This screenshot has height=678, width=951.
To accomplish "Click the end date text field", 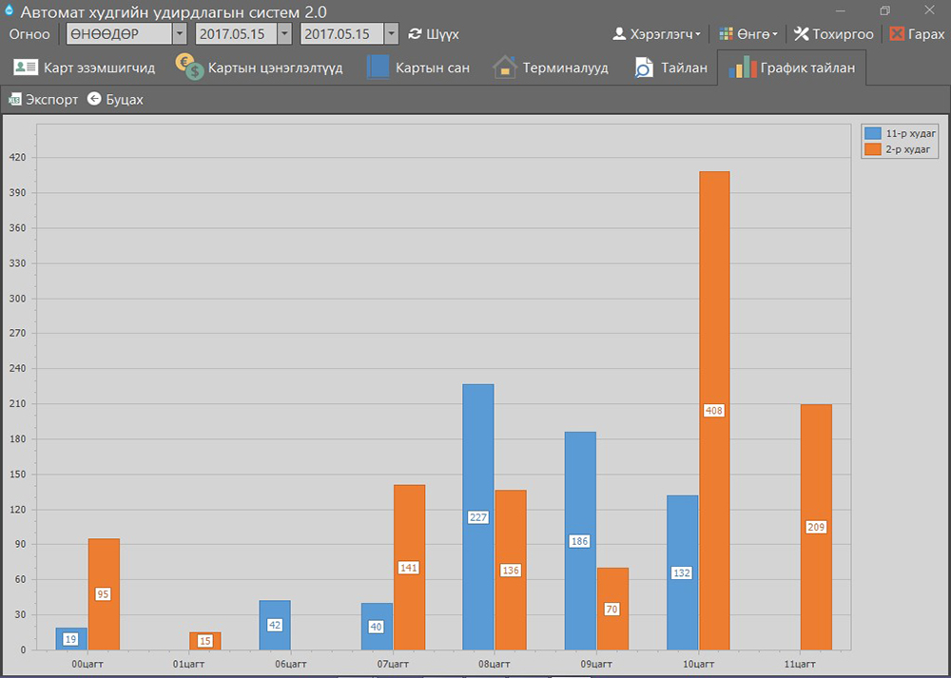I will point(342,34).
